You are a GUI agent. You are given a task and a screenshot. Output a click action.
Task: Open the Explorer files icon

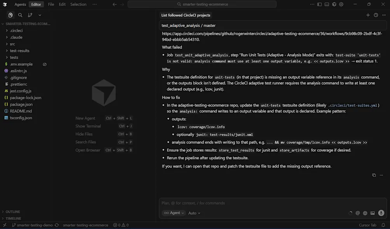10,15
